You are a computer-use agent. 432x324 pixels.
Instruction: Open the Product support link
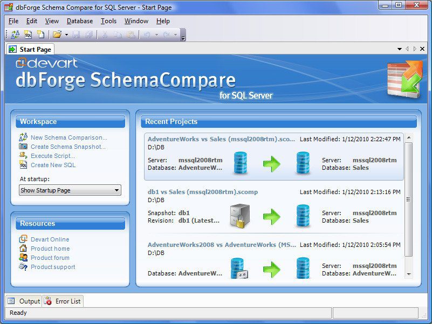point(53,267)
